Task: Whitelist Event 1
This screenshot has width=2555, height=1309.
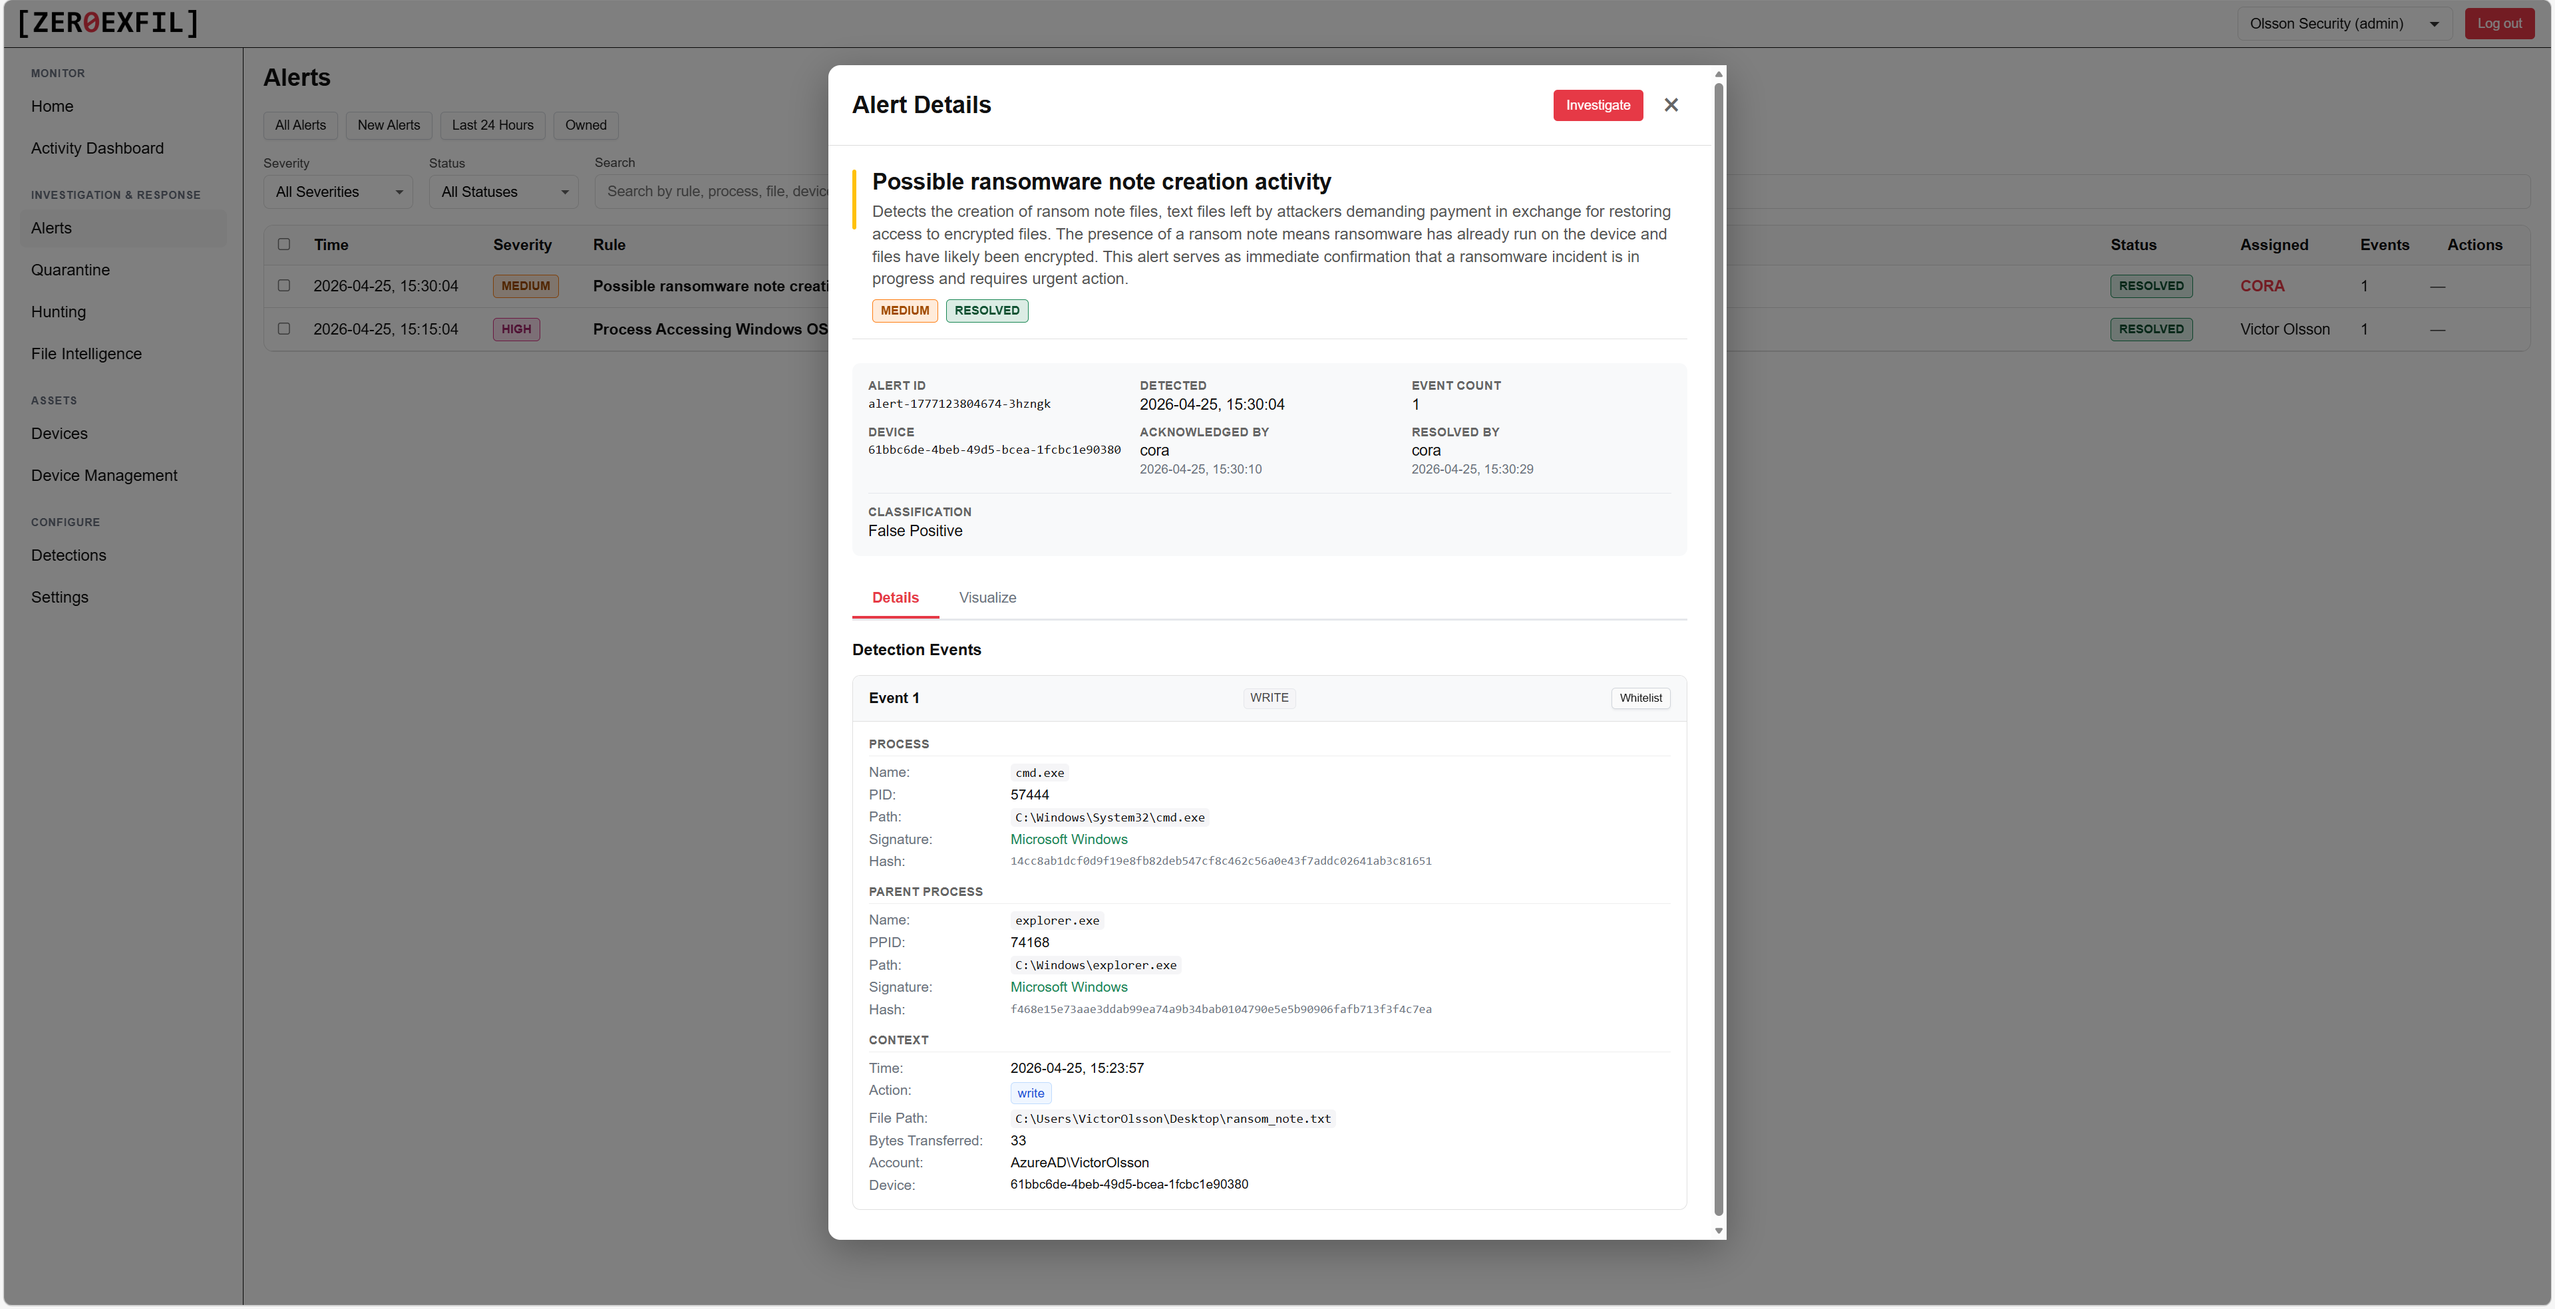Action: [x=1639, y=697]
